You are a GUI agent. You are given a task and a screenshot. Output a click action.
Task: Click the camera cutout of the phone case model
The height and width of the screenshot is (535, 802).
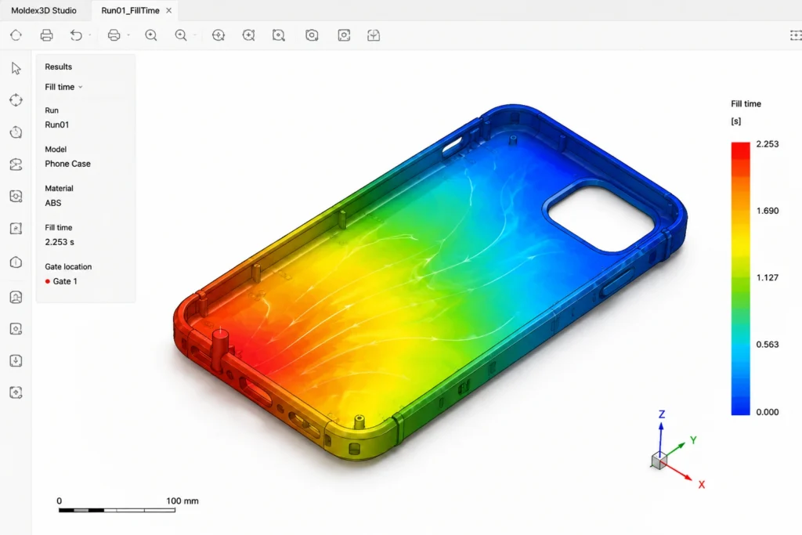601,219
